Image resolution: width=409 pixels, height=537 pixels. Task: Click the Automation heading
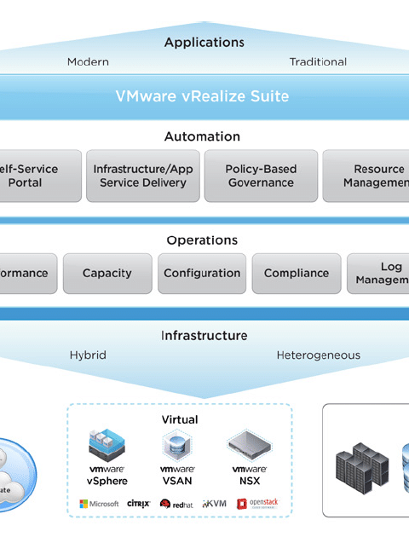tap(202, 136)
